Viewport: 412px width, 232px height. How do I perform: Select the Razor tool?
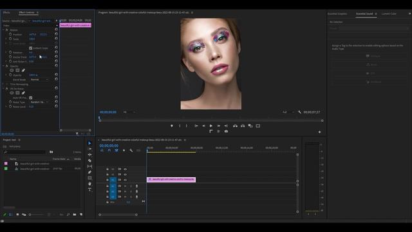(x=89, y=160)
